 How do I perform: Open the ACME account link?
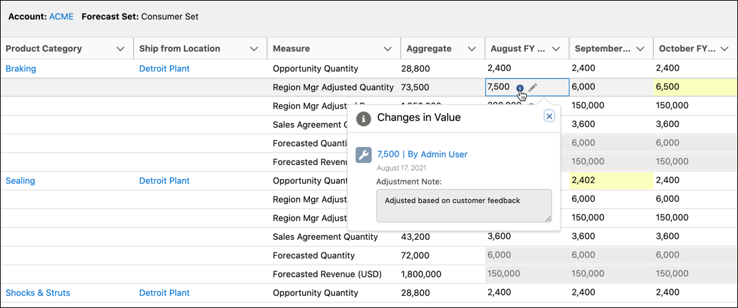(x=61, y=16)
